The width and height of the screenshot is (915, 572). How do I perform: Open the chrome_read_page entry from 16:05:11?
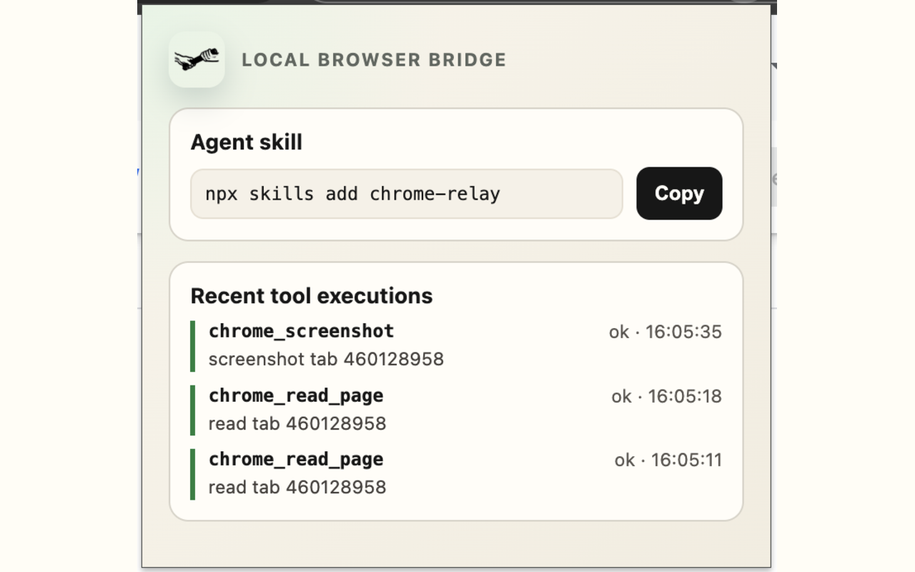click(x=457, y=472)
